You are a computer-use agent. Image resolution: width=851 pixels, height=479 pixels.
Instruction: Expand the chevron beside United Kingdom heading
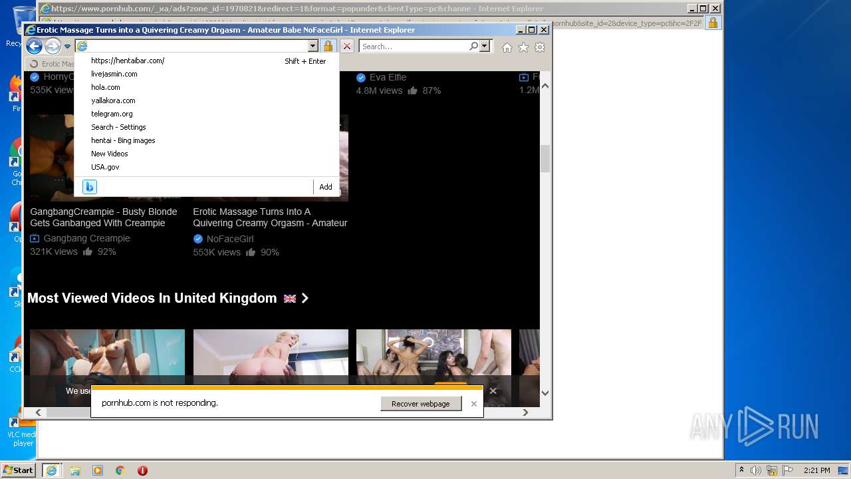[305, 298]
